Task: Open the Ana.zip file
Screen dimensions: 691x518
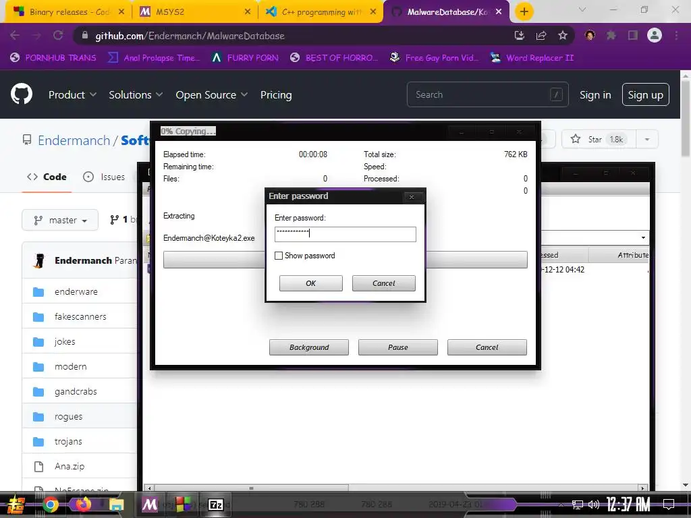Action: tap(70, 466)
